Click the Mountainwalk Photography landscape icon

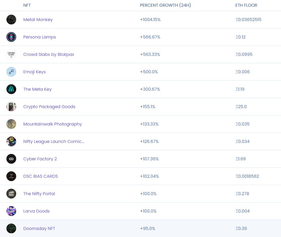coord(11,124)
